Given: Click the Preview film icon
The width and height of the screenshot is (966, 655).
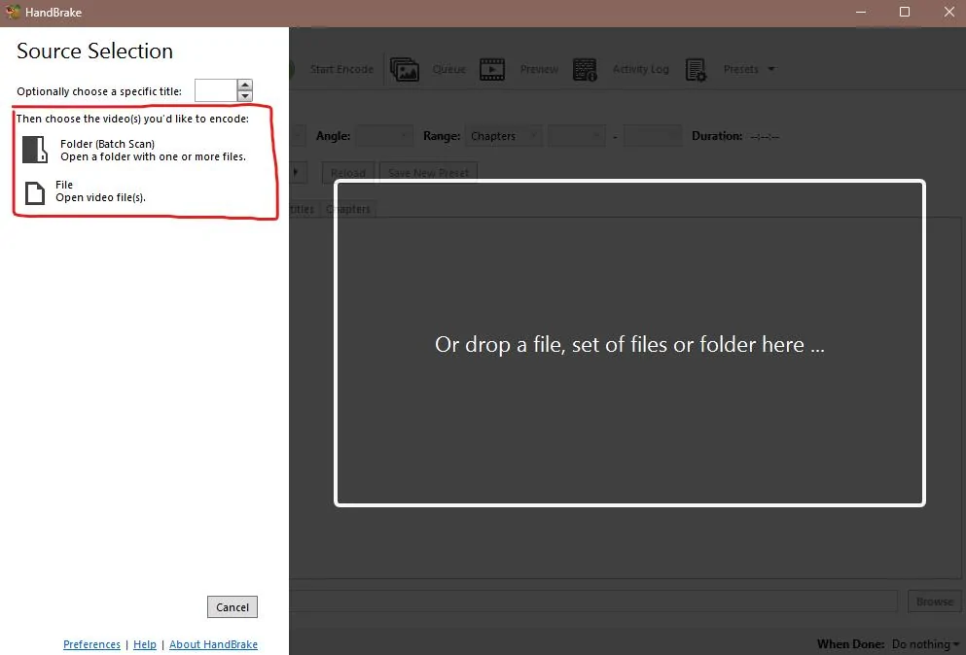Looking at the screenshot, I should (x=492, y=70).
